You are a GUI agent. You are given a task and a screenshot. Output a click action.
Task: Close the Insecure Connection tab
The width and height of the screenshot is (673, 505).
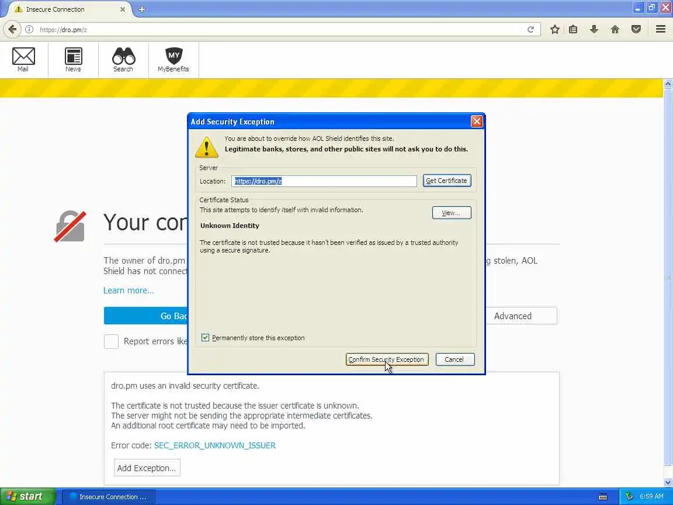point(123,9)
